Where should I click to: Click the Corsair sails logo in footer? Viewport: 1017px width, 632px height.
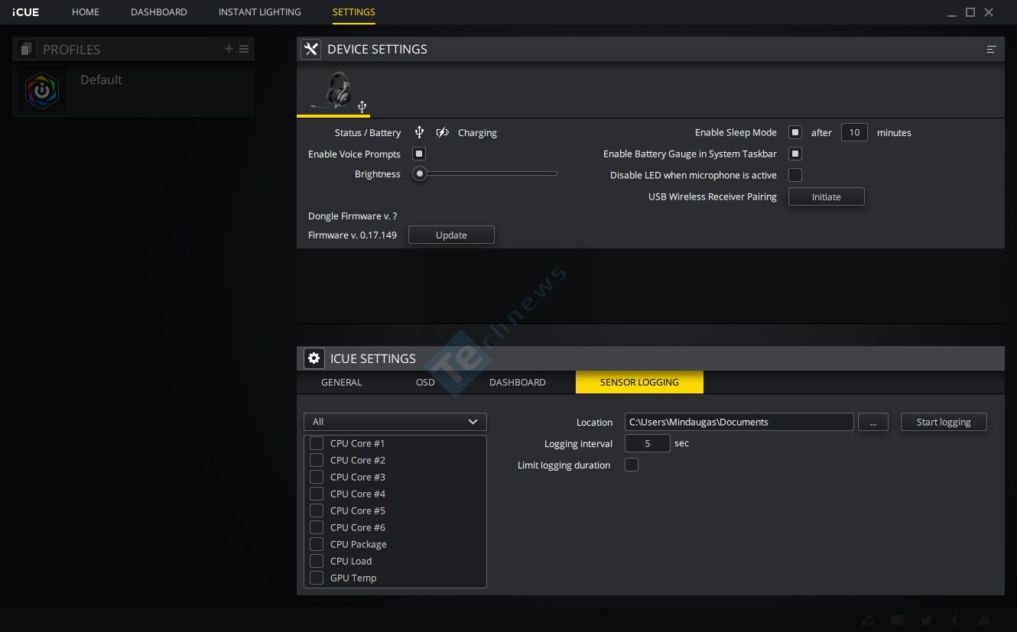pos(985,621)
